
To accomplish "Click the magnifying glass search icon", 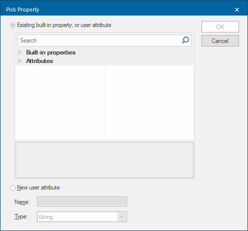I will pyautogui.click(x=185, y=40).
